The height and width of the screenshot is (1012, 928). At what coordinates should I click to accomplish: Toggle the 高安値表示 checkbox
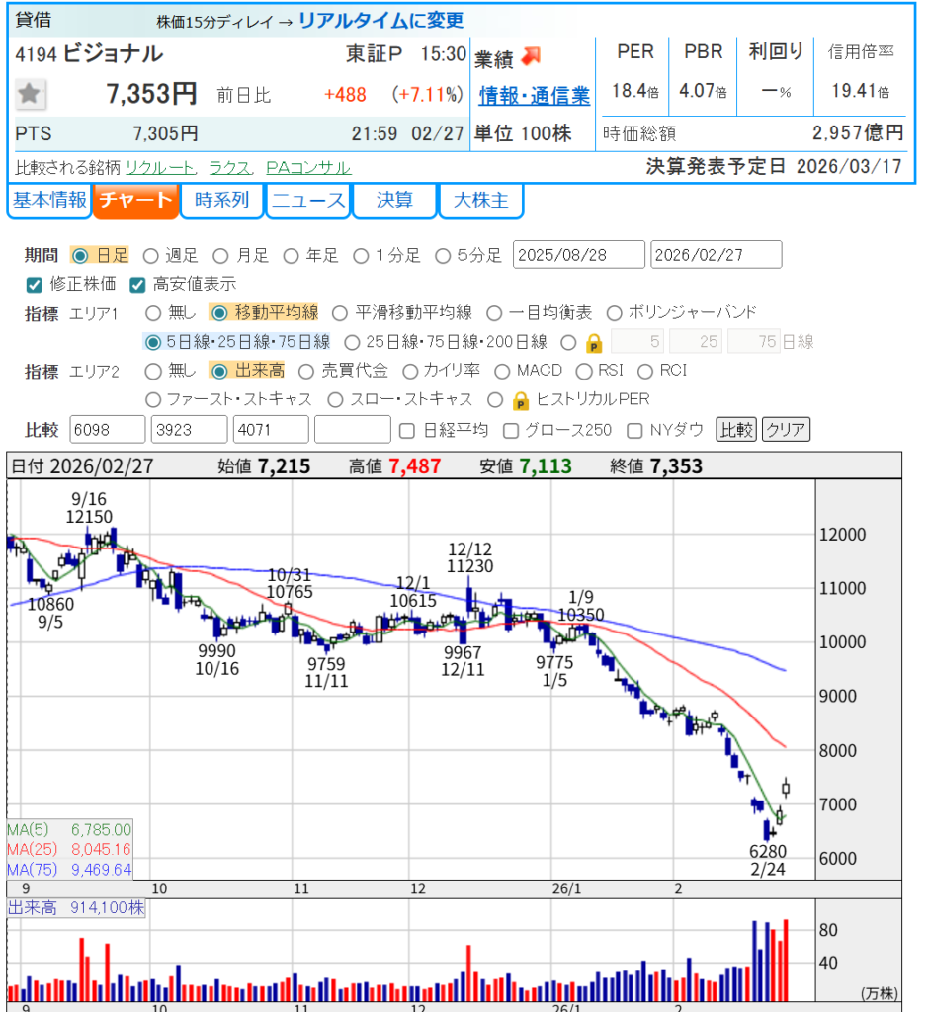pyautogui.click(x=137, y=285)
